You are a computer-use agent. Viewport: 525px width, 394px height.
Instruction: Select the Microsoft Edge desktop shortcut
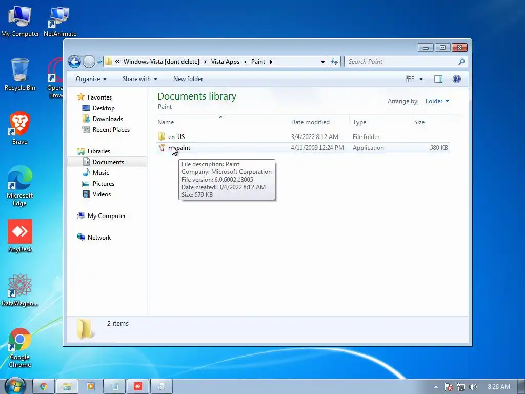click(x=20, y=186)
